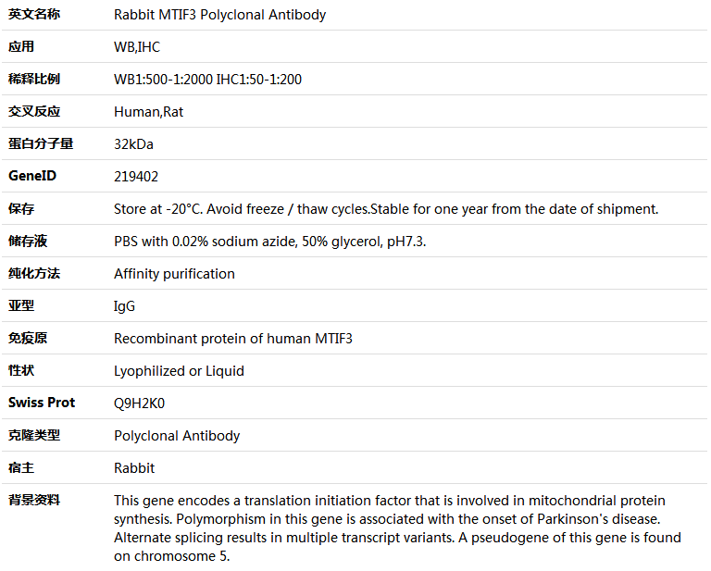This screenshot has width=711, height=571.
Task: Click the isotype value 'IgG'
Action: [x=124, y=306]
